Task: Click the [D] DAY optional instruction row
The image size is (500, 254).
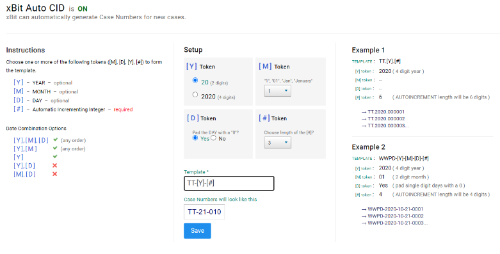Action: pyautogui.click(x=42, y=100)
